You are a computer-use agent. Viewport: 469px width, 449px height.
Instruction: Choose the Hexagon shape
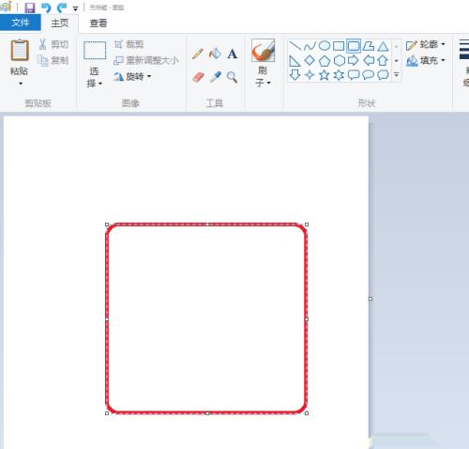(x=339, y=60)
